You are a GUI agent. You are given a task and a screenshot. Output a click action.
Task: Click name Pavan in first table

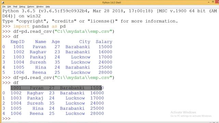[39, 47]
